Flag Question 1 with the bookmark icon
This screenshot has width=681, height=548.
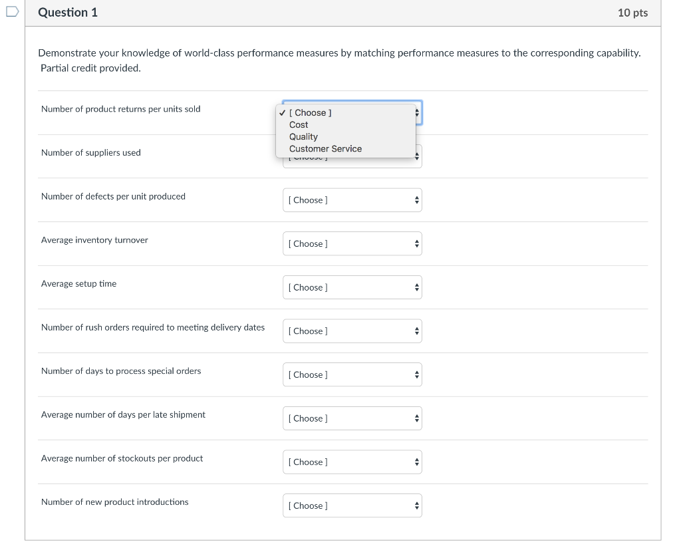(12, 12)
